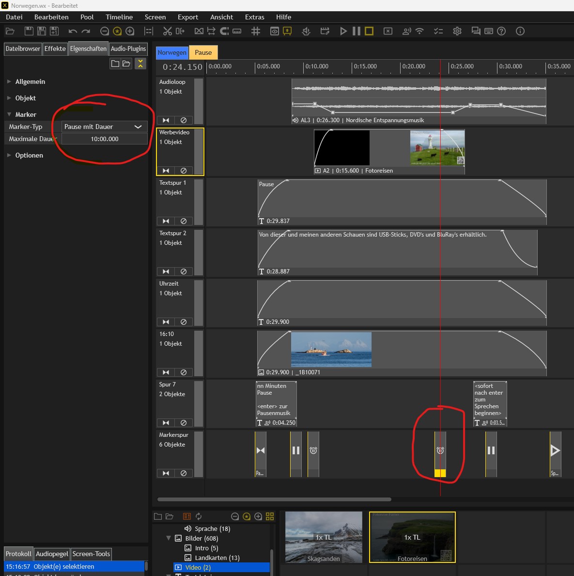The image size is (574, 576).
Task: Click the speaker voice icon in toolbar
Action: 407,31
